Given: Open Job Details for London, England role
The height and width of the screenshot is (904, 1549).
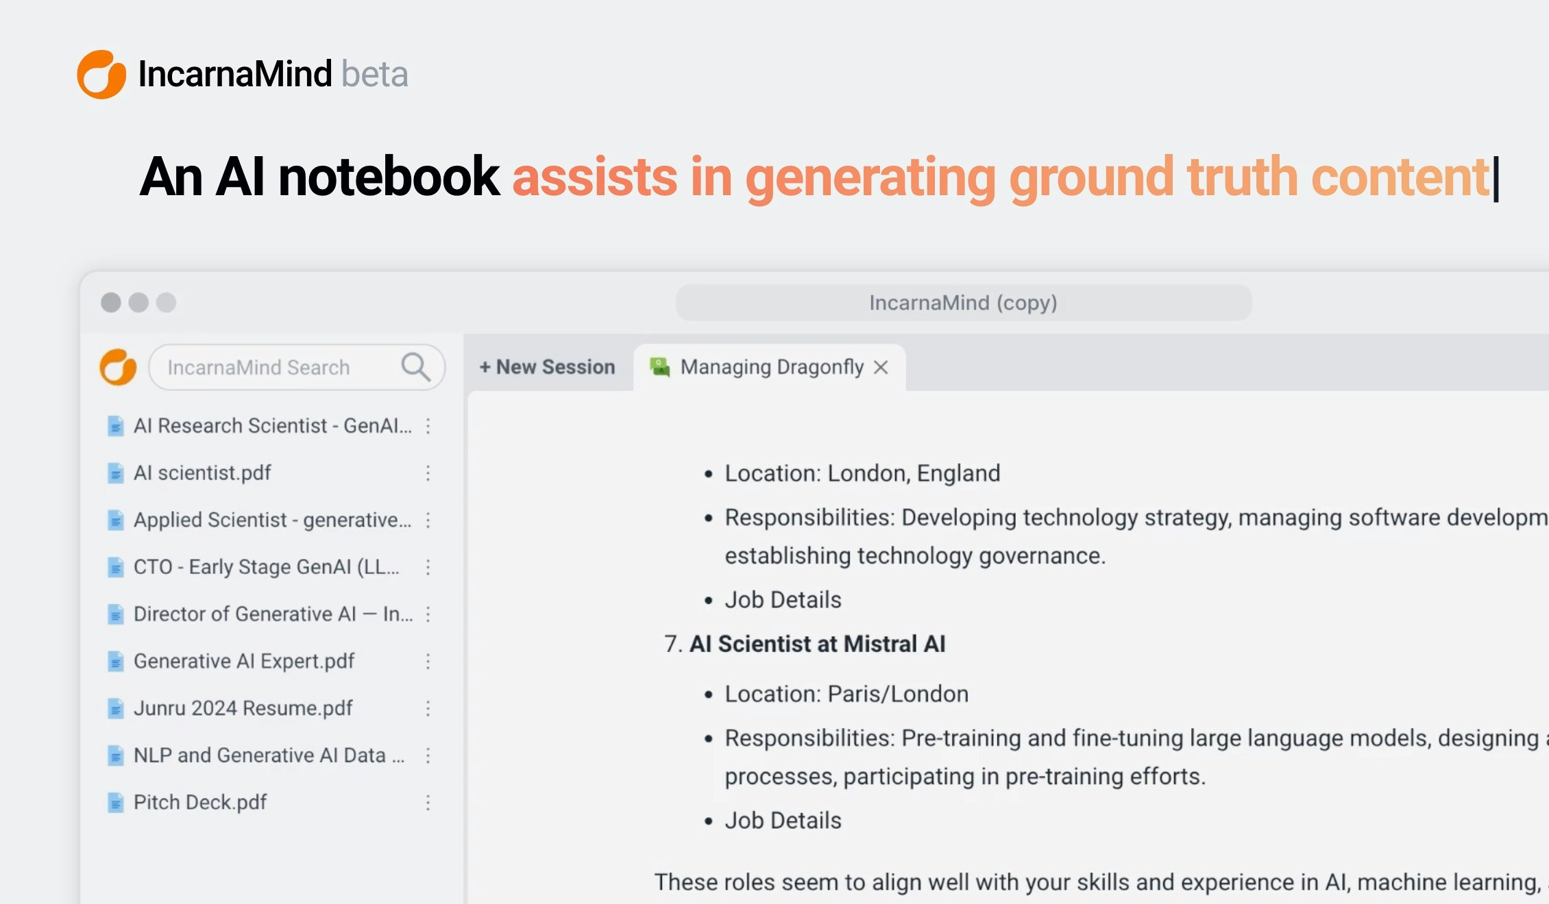Looking at the screenshot, I should tap(783, 600).
